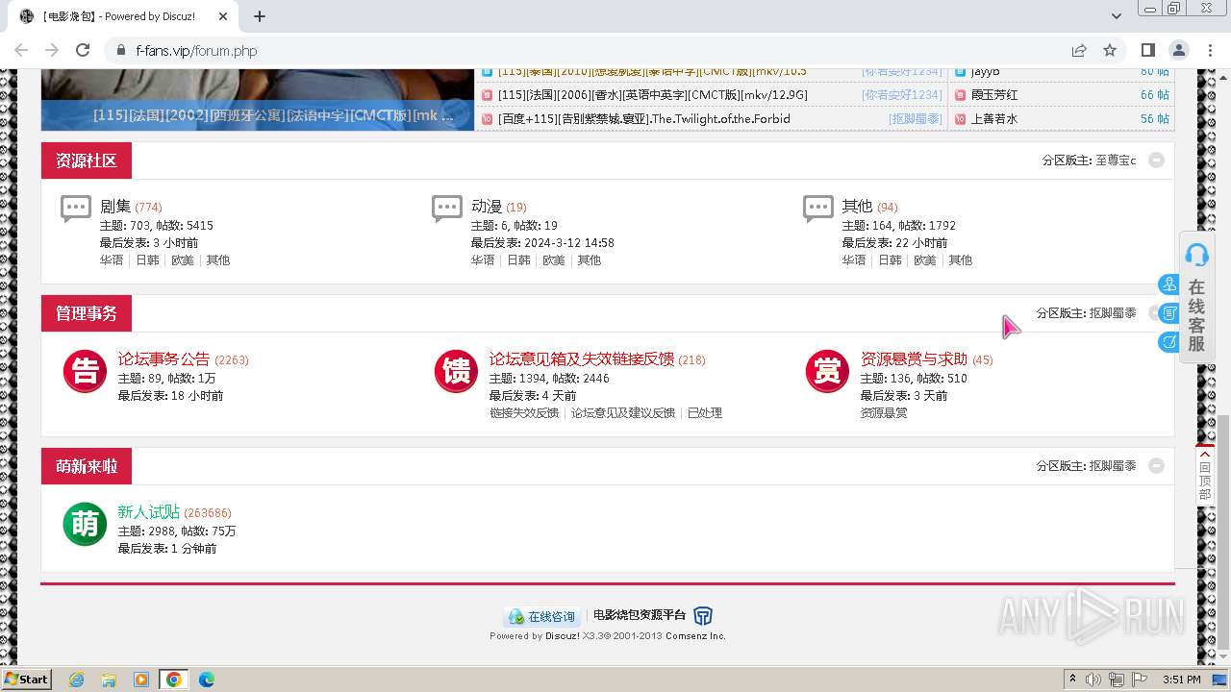Click the red 告 announcement forum icon

[x=85, y=372]
